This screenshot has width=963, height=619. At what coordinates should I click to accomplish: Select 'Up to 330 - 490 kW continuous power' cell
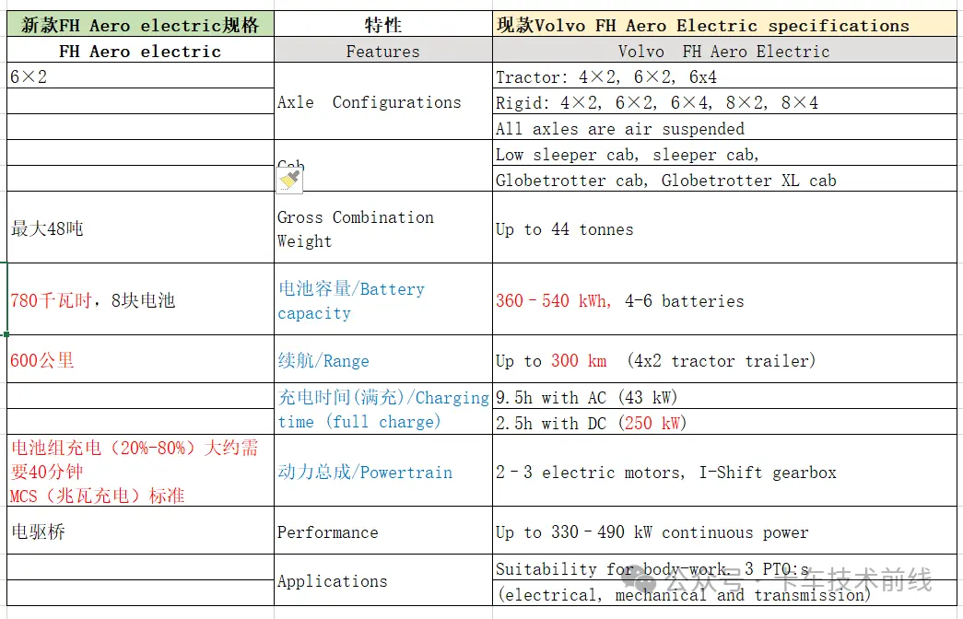[724, 531]
